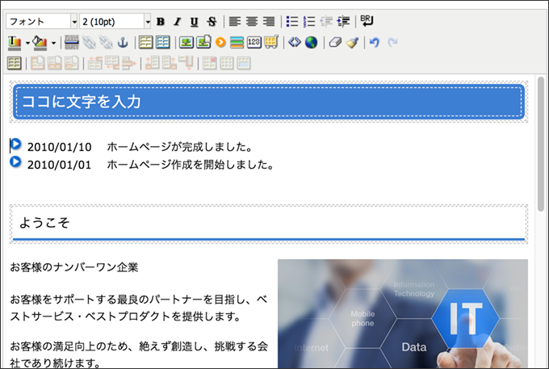Decrease the indent (outdent)

point(326,22)
